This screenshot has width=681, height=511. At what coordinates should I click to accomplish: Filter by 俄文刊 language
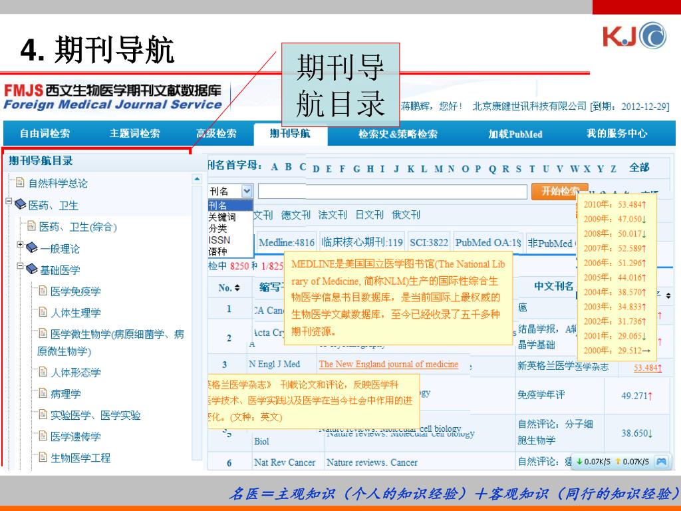pyautogui.click(x=406, y=215)
